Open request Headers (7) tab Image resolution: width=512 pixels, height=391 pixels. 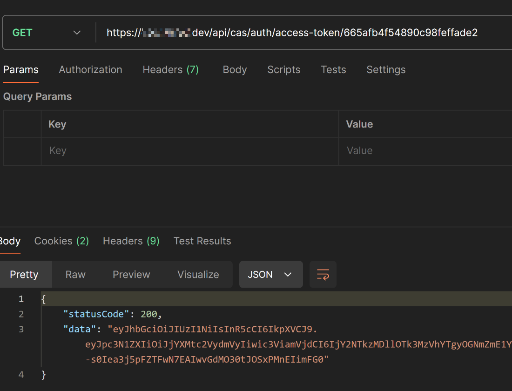point(170,70)
